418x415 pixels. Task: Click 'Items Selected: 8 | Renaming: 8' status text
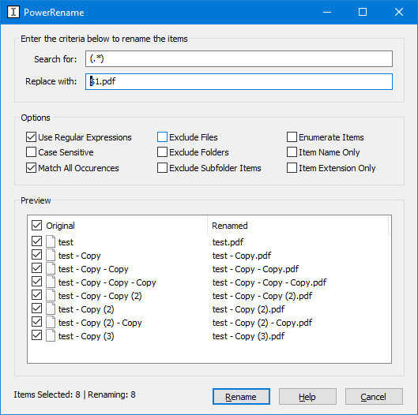point(74,394)
